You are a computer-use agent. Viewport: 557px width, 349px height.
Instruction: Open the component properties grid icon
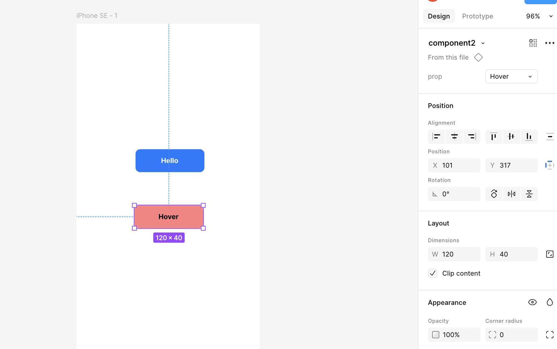(x=533, y=43)
